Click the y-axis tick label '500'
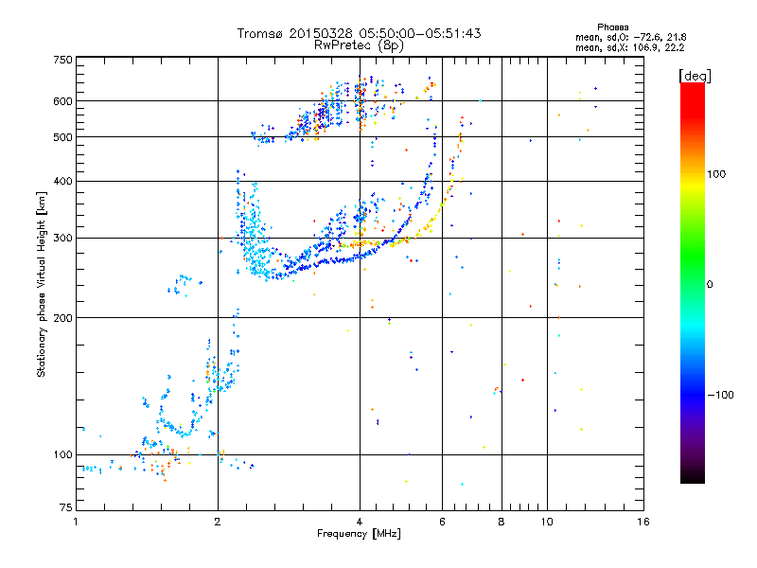The image size is (757, 568). [62, 137]
